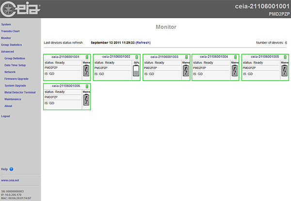Screen dimensions: 291x201
Task: Log out via Logout link
Action: click(5, 116)
